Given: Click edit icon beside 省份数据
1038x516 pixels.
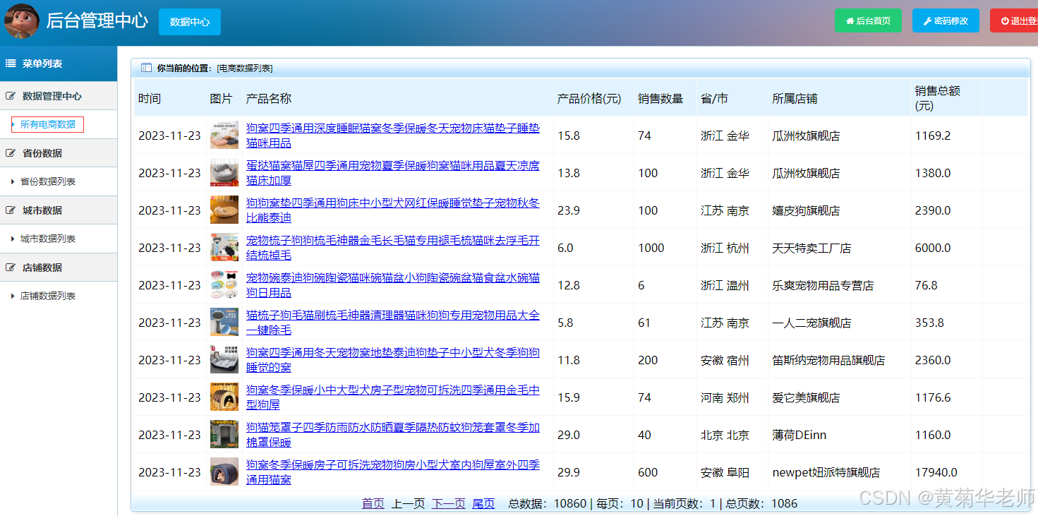Looking at the screenshot, I should 11,153.
